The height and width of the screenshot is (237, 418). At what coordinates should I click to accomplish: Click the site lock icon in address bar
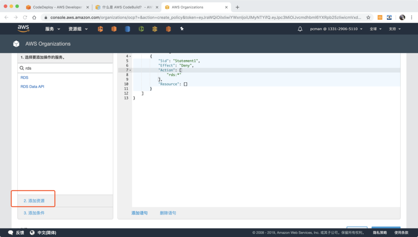coord(46,17)
